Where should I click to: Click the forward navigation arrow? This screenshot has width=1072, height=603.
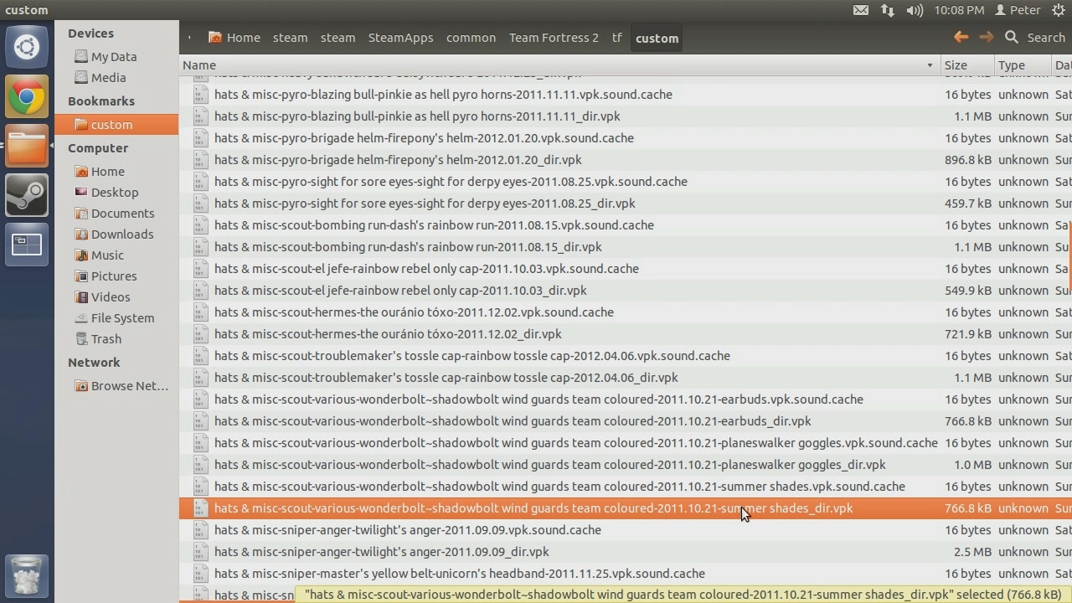(x=987, y=37)
